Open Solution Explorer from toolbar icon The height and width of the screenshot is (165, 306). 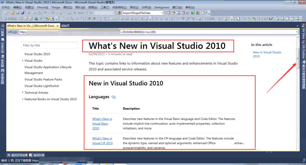coord(168,13)
